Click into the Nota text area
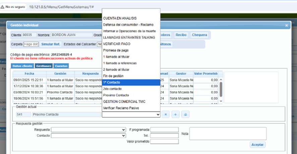 pyautogui.click(x=228, y=133)
